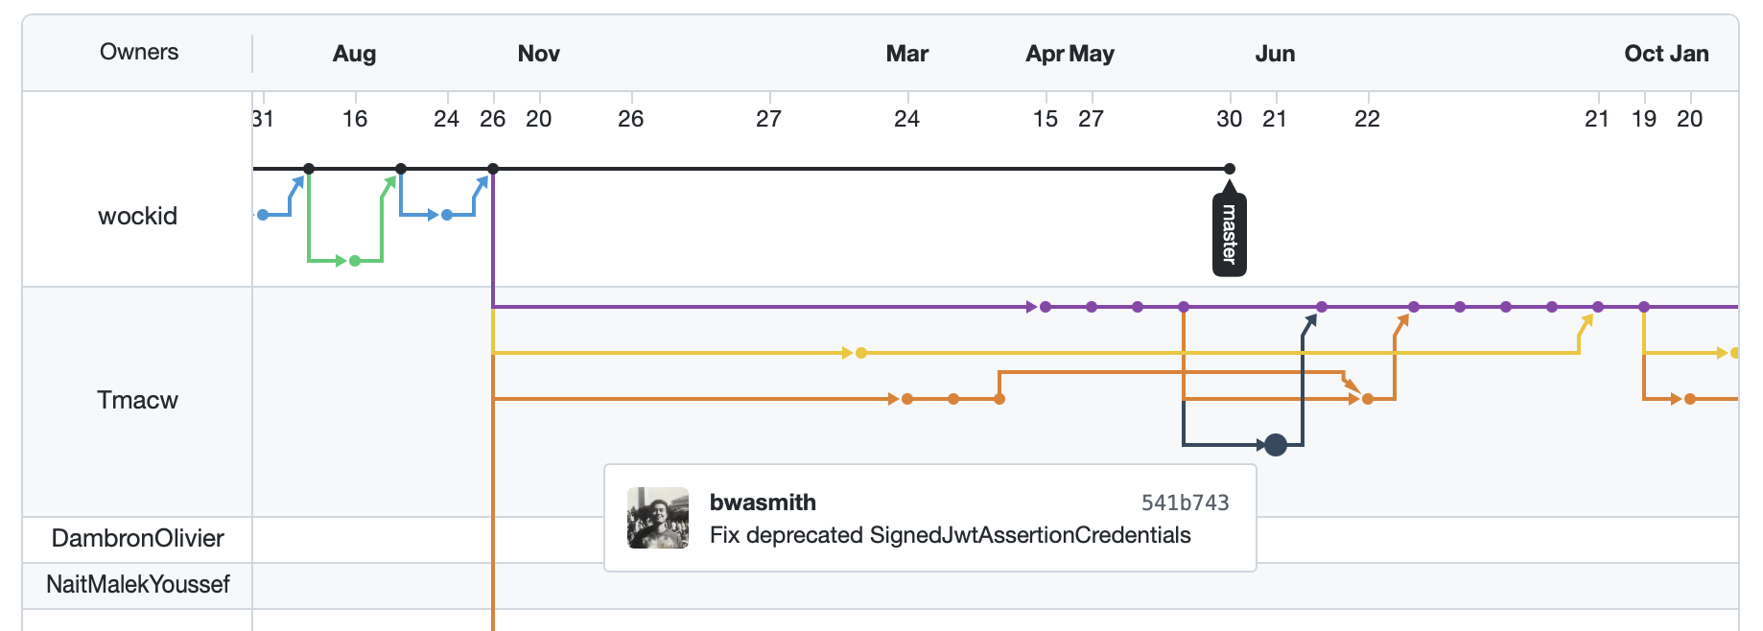This screenshot has width=1763, height=631.
Task: Select the leftmost orange commit dot in Tmacw's row
Action: coord(907,399)
